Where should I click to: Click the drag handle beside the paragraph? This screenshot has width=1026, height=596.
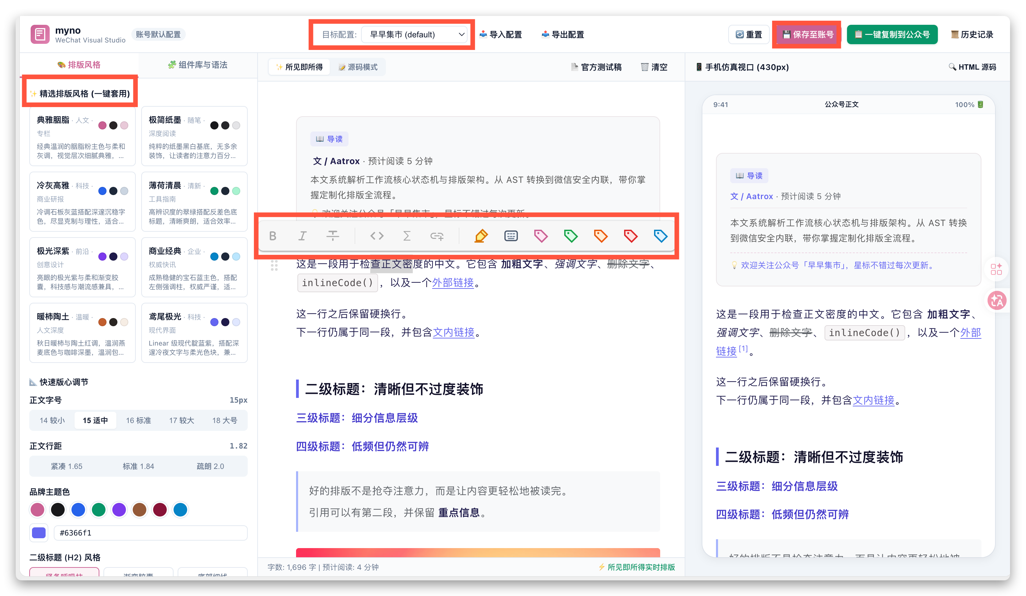tap(274, 265)
